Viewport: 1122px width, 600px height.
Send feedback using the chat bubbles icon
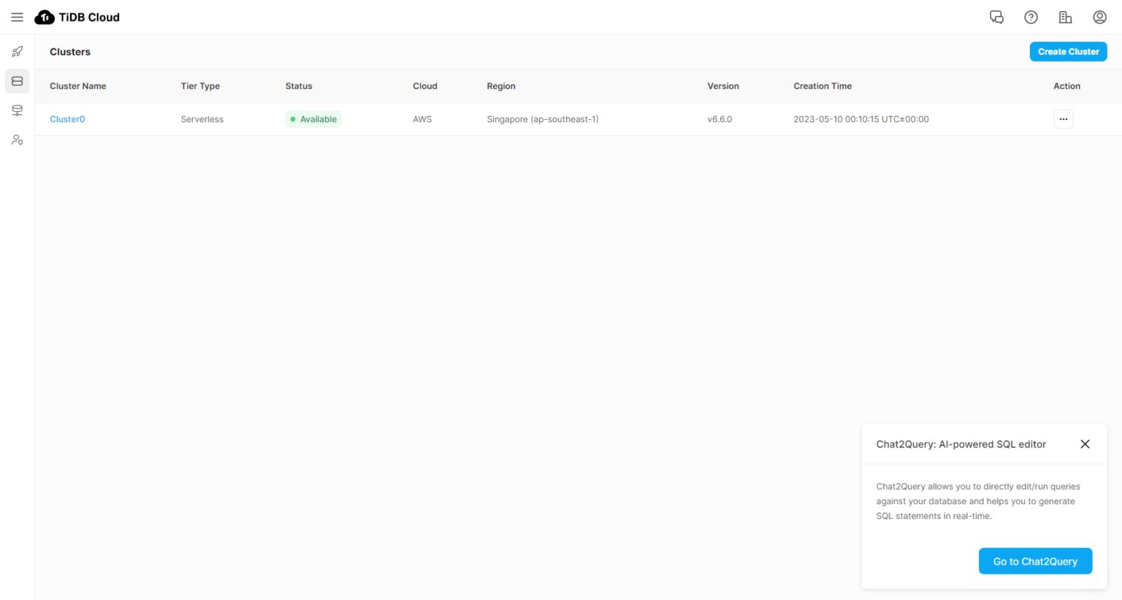(996, 17)
